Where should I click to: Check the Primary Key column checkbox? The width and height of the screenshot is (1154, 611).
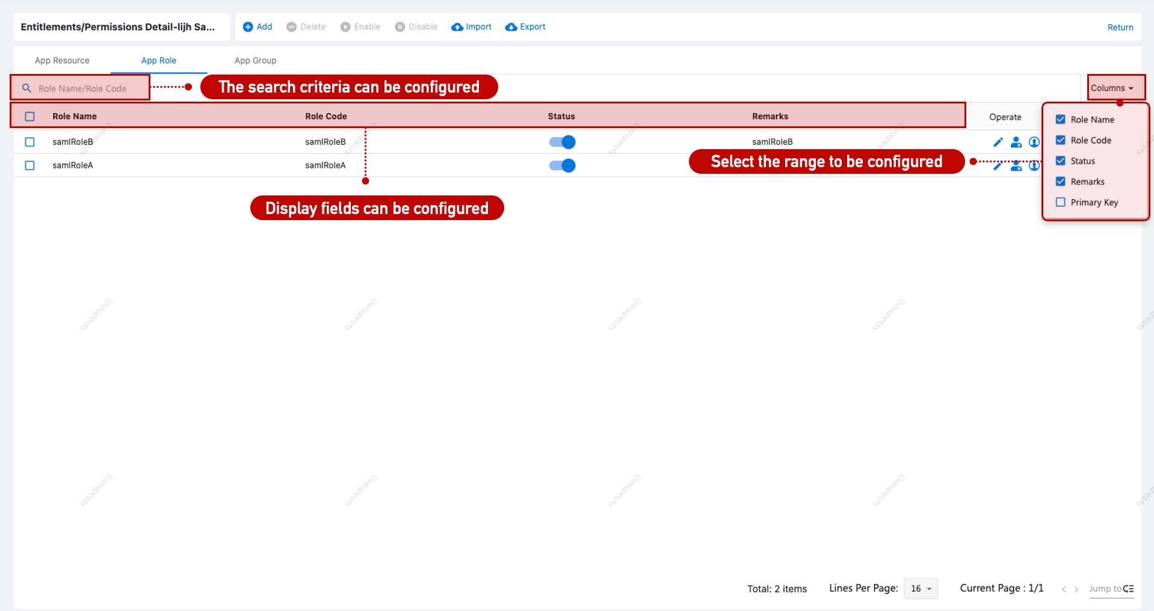pyautogui.click(x=1061, y=202)
